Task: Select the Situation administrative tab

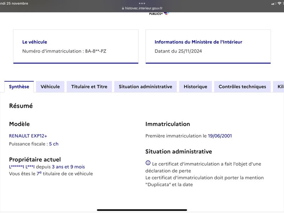Action: click(146, 87)
